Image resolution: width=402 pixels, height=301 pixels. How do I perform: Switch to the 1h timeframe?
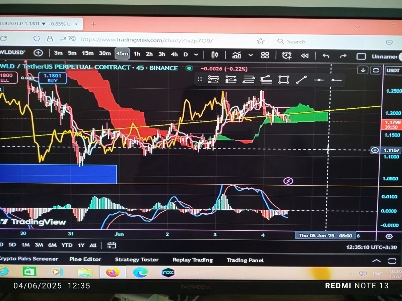137,54
